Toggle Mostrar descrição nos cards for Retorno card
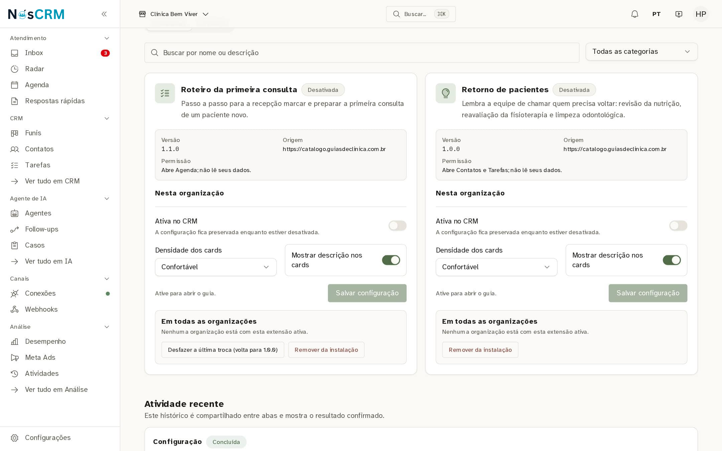 (x=672, y=260)
